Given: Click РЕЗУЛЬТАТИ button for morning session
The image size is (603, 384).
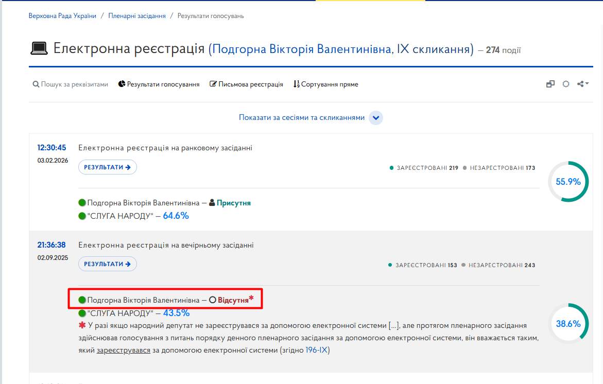Looking at the screenshot, I should (107, 167).
